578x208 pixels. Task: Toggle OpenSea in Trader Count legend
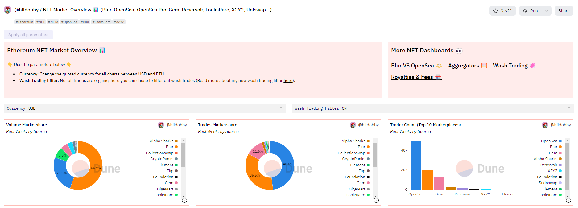(551, 141)
